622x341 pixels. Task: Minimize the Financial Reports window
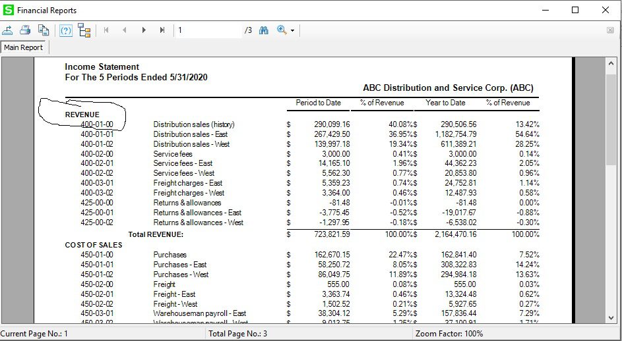pyautogui.click(x=545, y=11)
